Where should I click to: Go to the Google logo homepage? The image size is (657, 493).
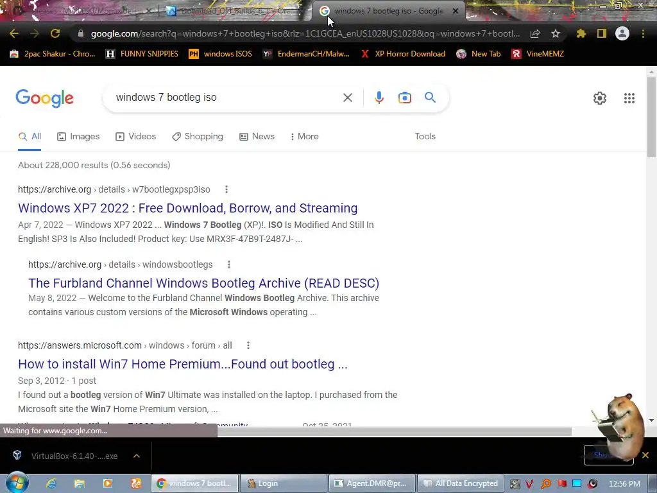point(45,98)
